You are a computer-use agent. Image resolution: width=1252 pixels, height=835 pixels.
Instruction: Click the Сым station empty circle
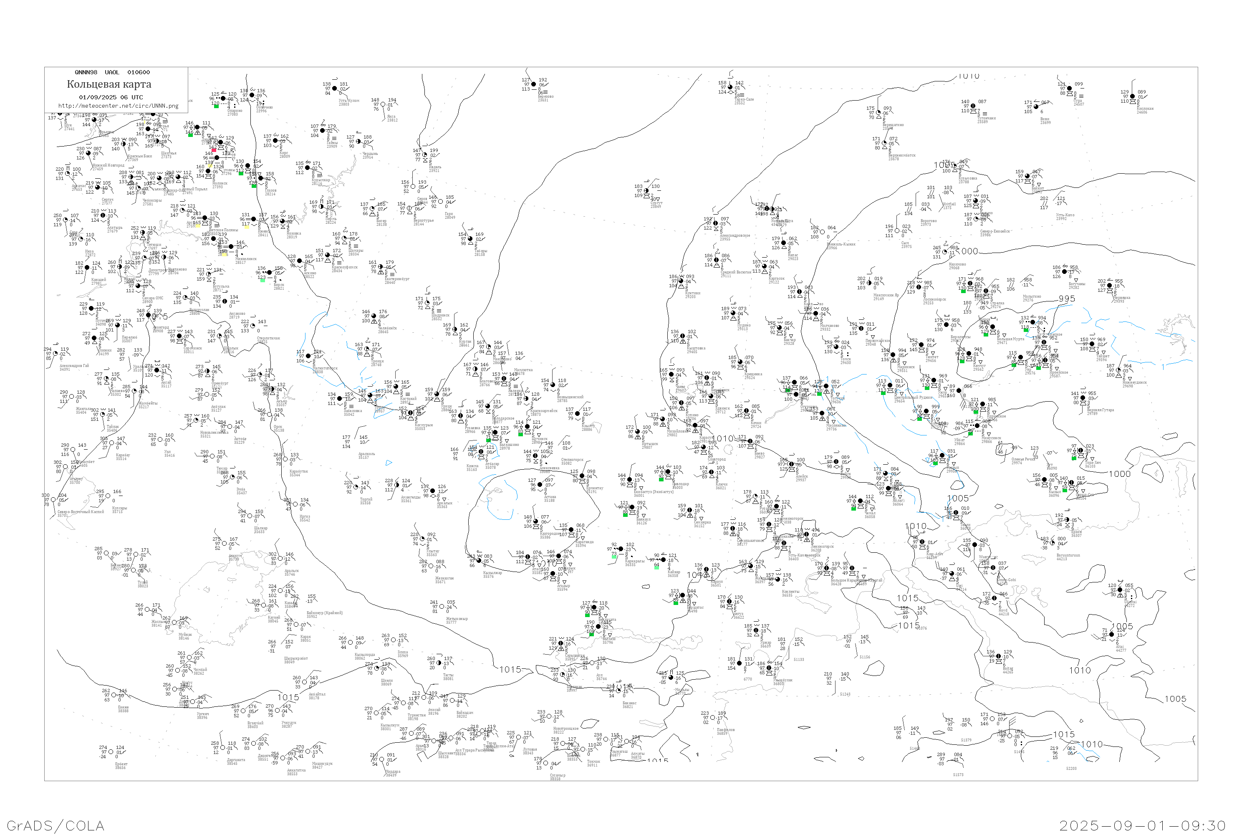(897, 230)
